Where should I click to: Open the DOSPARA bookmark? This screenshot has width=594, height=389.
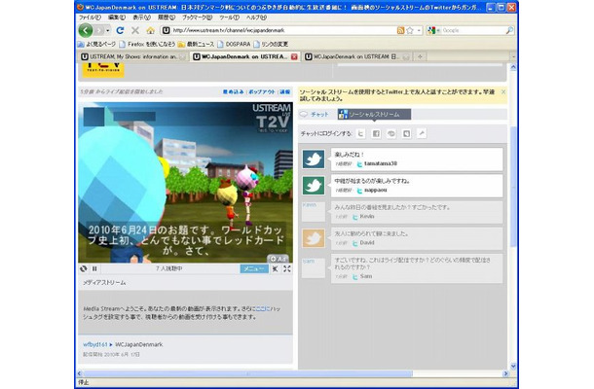tap(234, 45)
